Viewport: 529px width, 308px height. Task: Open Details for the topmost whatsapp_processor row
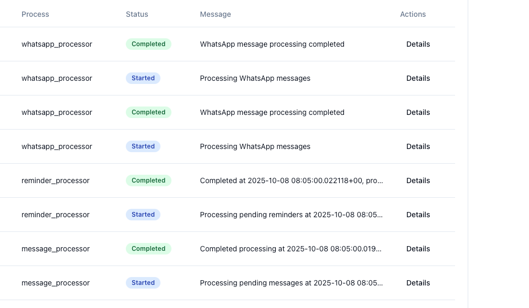tap(418, 44)
